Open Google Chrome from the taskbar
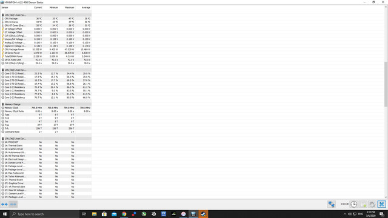Viewport: 388px width, 218px height. click(x=124, y=214)
